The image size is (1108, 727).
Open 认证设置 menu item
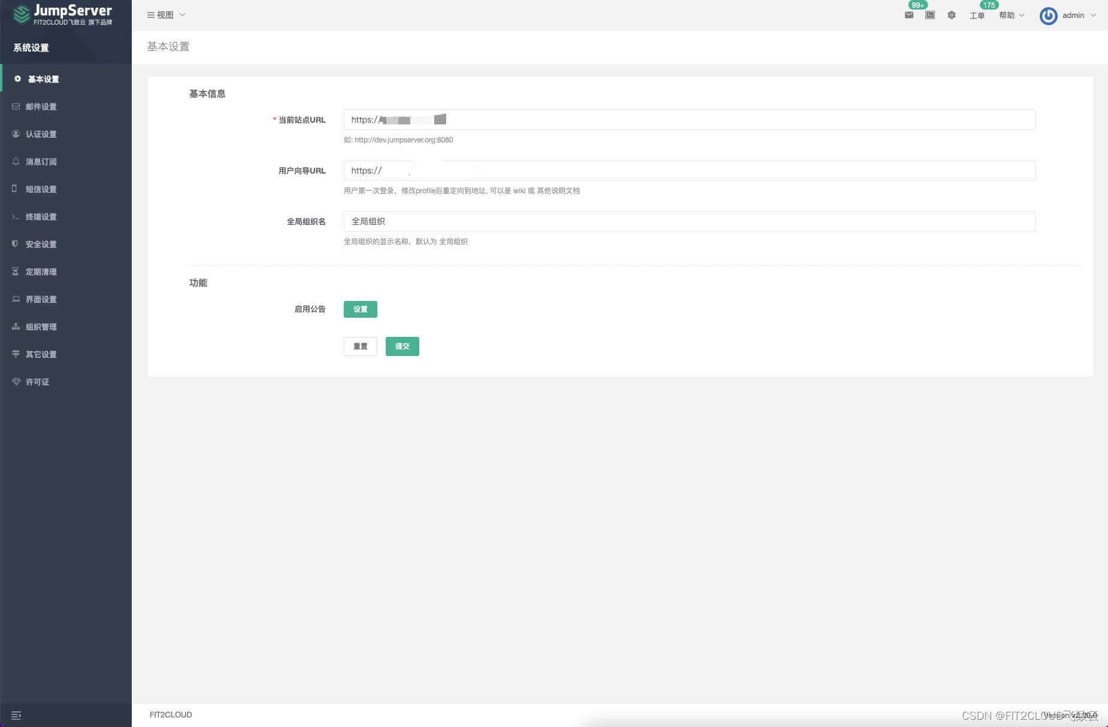pos(66,134)
